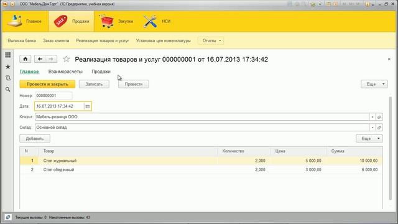Navigate forward with the right arrow
This screenshot has width=398, height=224.
[x=51, y=59]
